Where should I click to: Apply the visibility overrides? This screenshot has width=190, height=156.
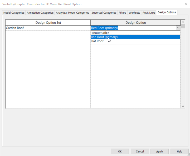[x=160, y=152]
